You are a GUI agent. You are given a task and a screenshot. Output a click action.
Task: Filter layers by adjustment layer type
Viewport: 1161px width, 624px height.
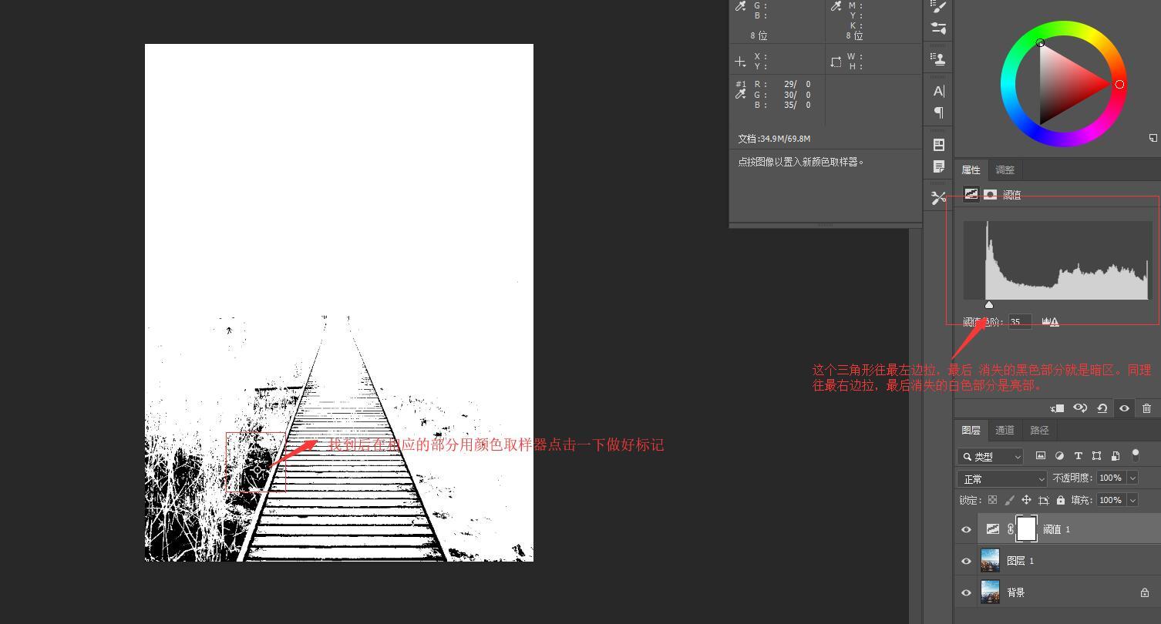point(1059,456)
